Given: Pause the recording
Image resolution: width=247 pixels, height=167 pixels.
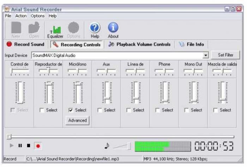Looking at the screenshot, I should pyautogui.click(x=20, y=145).
